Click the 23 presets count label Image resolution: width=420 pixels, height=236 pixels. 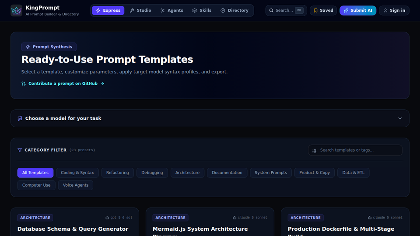click(x=82, y=150)
